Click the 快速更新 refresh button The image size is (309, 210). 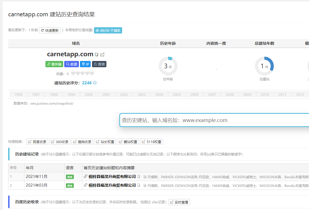click(x=50, y=30)
